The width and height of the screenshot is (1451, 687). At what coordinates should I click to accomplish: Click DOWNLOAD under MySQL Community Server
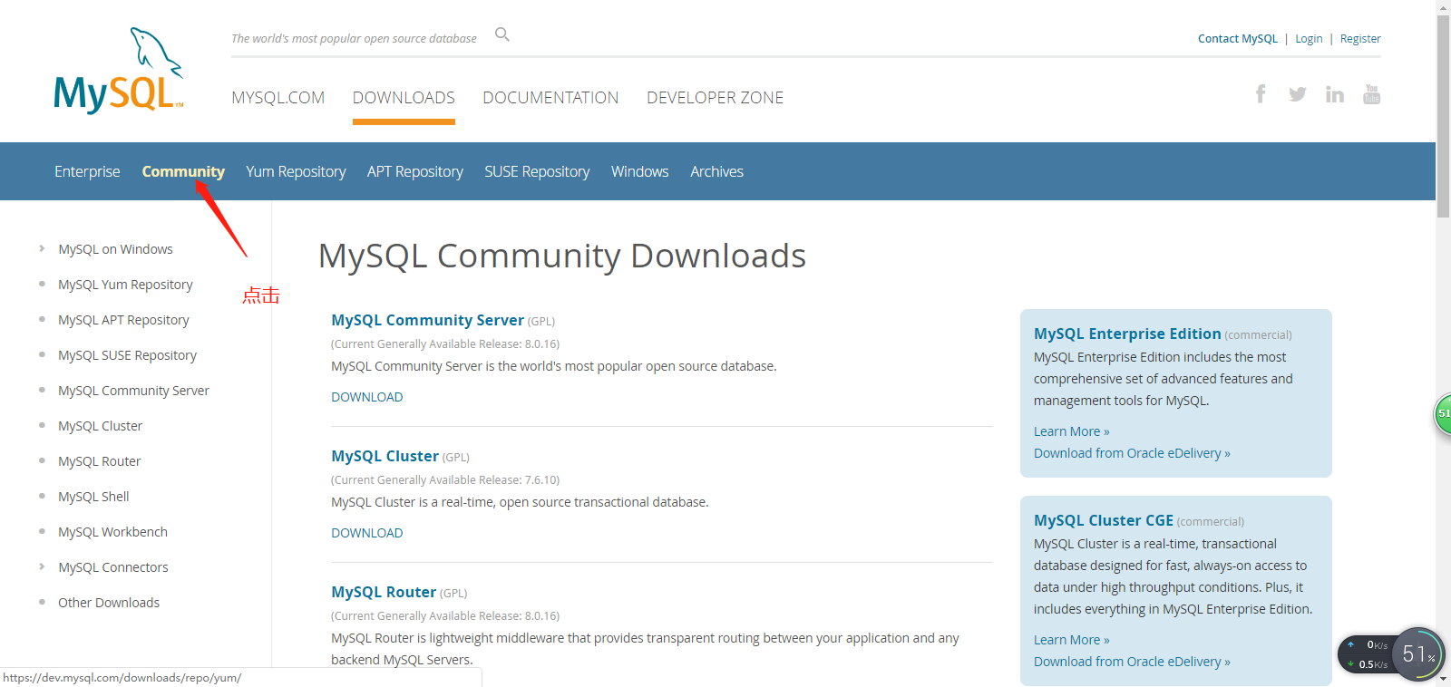click(x=366, y=397)
